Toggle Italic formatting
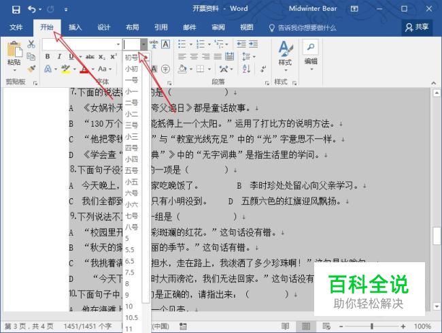Screen dimensions: 442x333 tap(59, 57)
